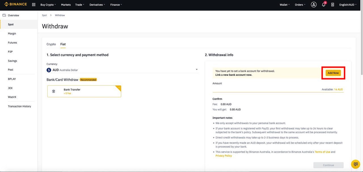Select the Bank Transfer payment option
The width and height of the screenshot is (363, 172).
pos(84,91)
